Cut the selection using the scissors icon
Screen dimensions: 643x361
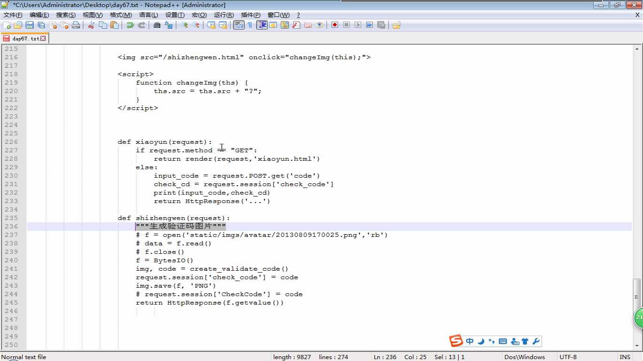click(91, 25)
